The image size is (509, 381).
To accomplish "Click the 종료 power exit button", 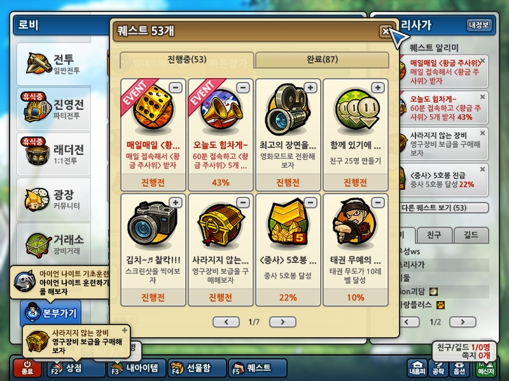I will pos(27,368).
